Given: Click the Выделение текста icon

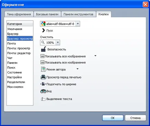Looking at the screenshot, I should tap(43, 99).
